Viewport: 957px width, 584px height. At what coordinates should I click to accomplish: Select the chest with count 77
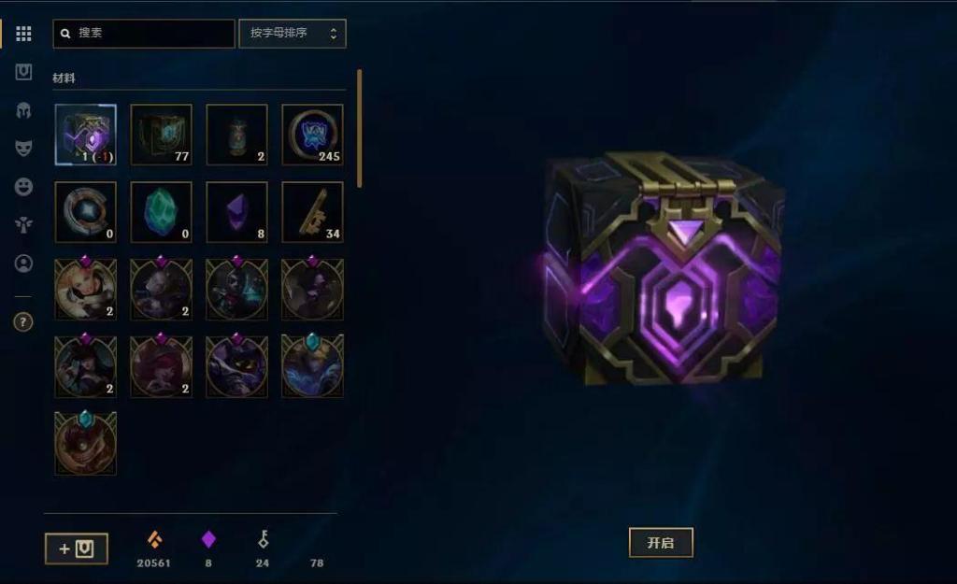pyautogui.click(x=161, y=135)
